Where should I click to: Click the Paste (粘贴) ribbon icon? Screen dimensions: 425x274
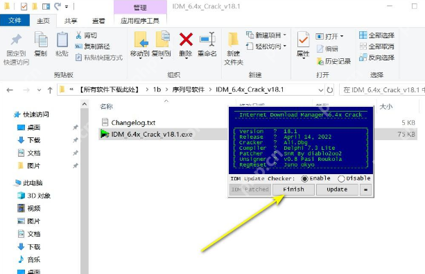pos(62,40)
